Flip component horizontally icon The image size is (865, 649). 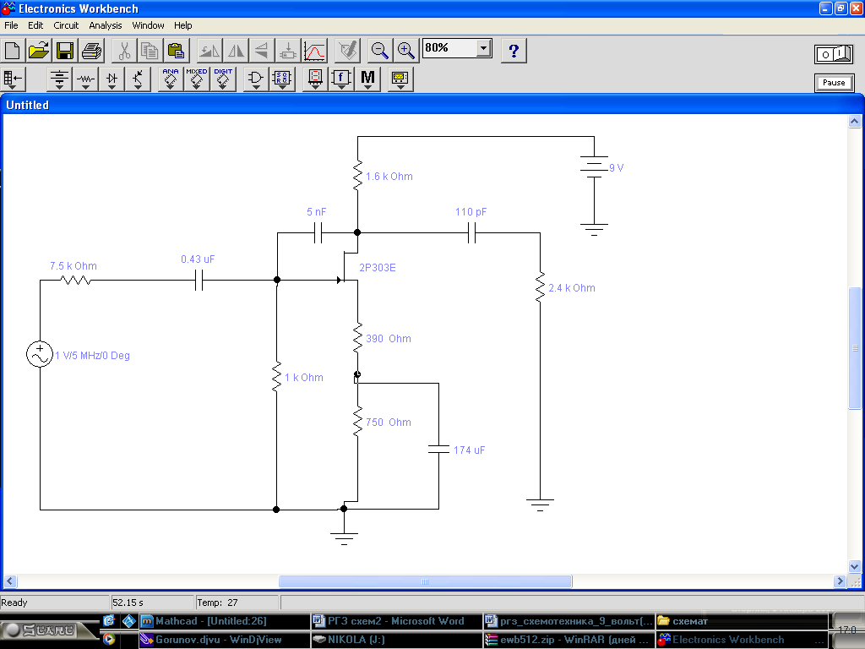click(237, 51)
